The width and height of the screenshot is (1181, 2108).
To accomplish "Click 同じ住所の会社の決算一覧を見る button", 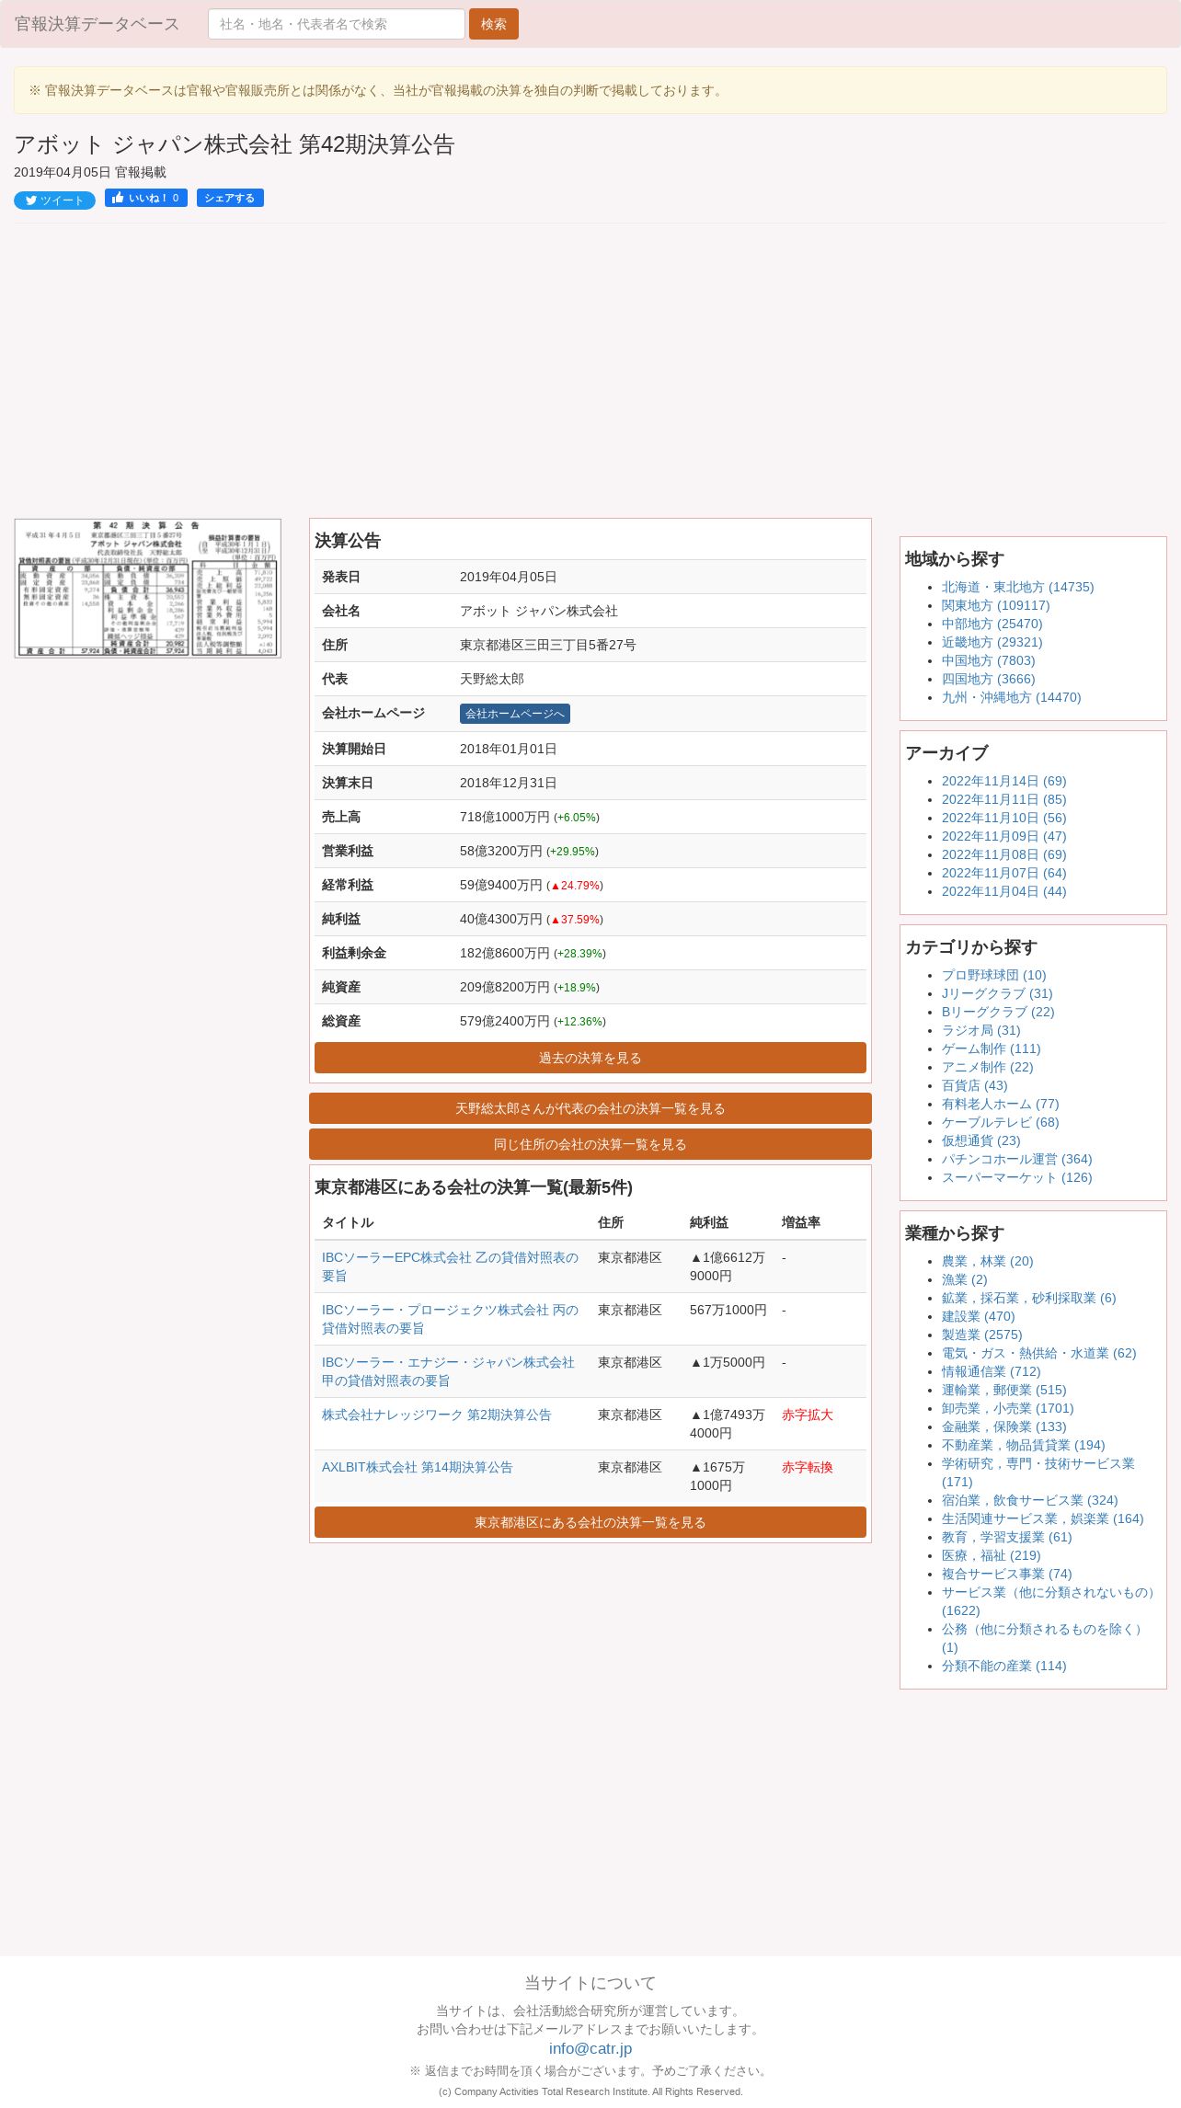I will (590, 1144).
